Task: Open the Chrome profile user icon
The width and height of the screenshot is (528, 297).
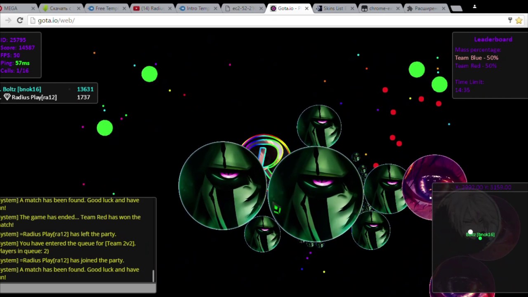Action: (474, 6)
